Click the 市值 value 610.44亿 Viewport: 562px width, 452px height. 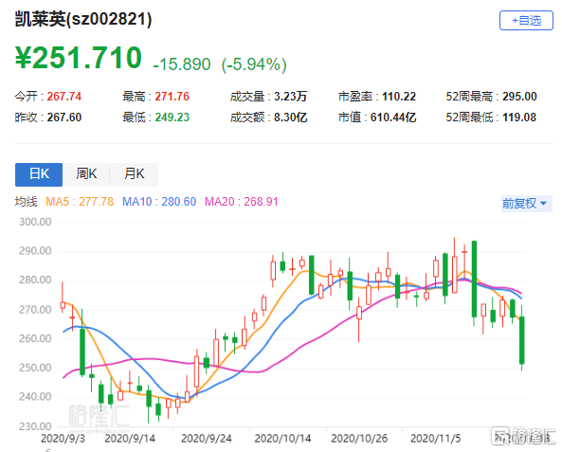393,118
